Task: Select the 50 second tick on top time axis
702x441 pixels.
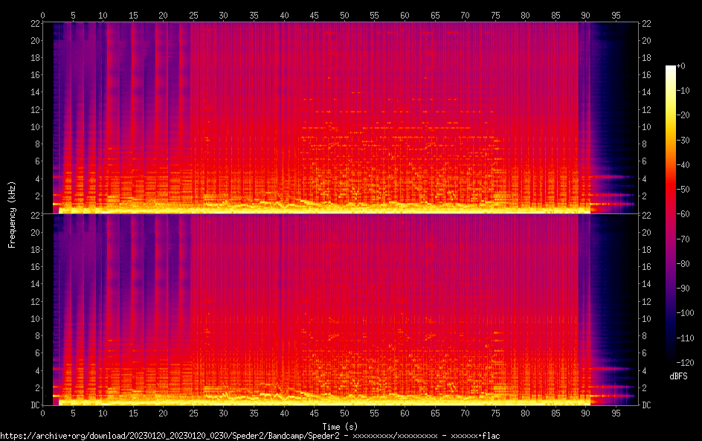Action: click(x=344, y=15)
